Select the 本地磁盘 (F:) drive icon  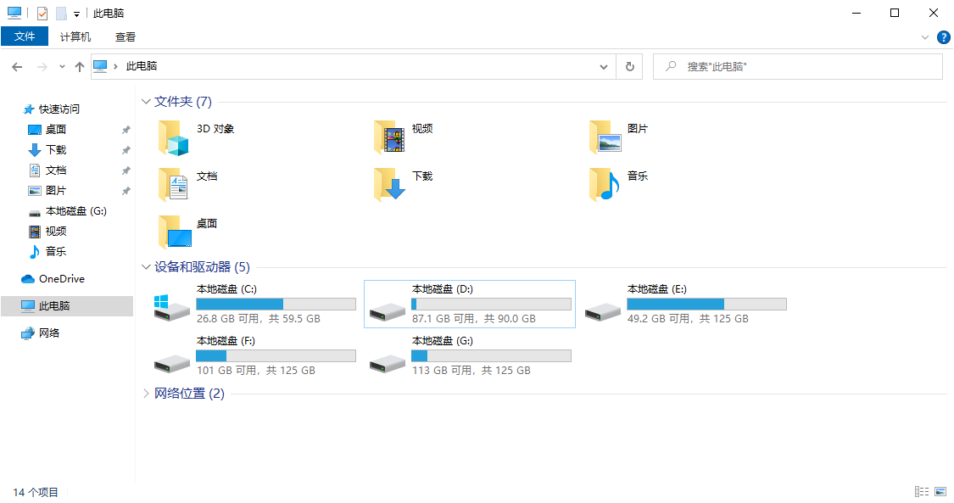click(x=171, y=363)
